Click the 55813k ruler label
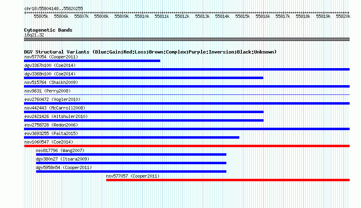This screenshot has width=361, height=208. [x=202, y=16]
